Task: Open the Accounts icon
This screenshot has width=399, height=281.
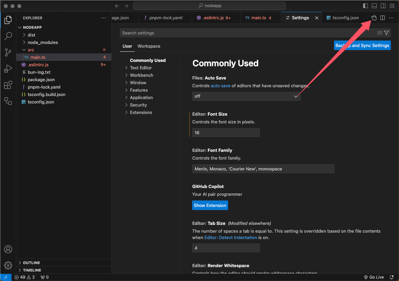Action: 8,249
